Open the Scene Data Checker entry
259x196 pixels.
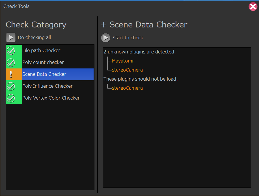coord(44,74)
